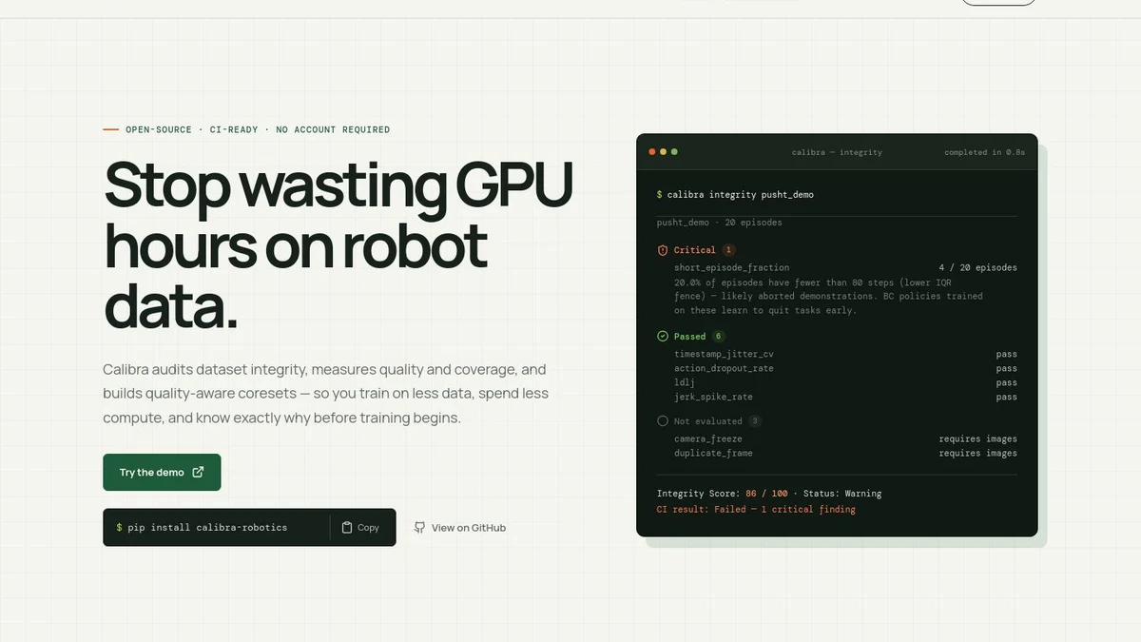Screen dimensions: 1141x642
Task: Click the 'CI result: Failed' message
Action: 756,509
